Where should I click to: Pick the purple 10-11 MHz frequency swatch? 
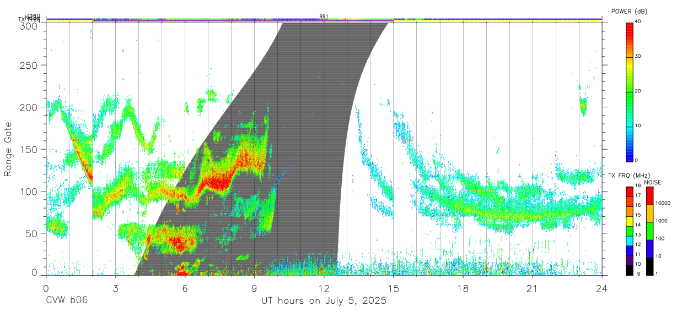[x=630, y=260]
